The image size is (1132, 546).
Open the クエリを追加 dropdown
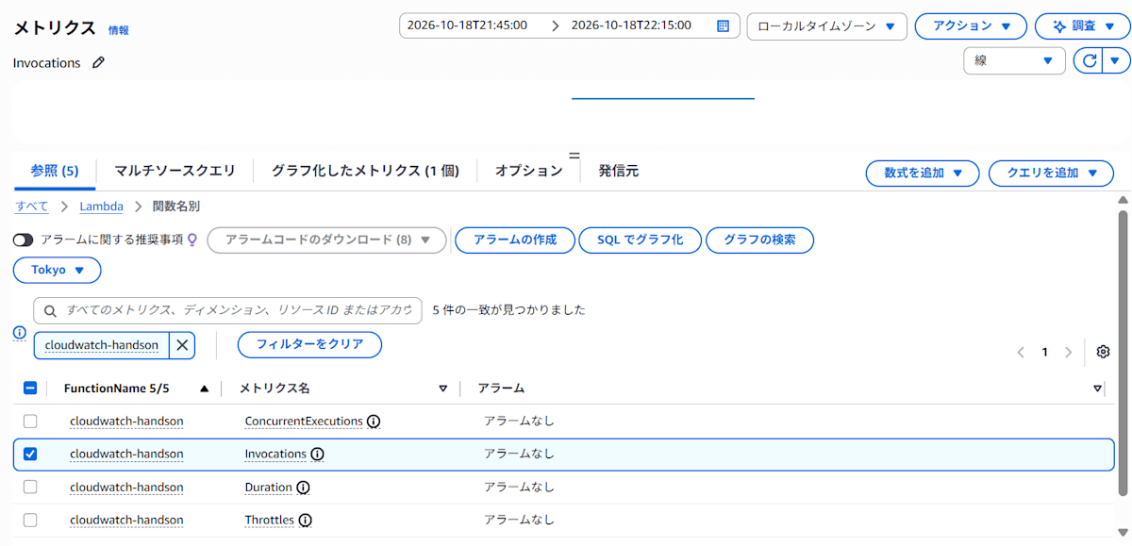1051,174
